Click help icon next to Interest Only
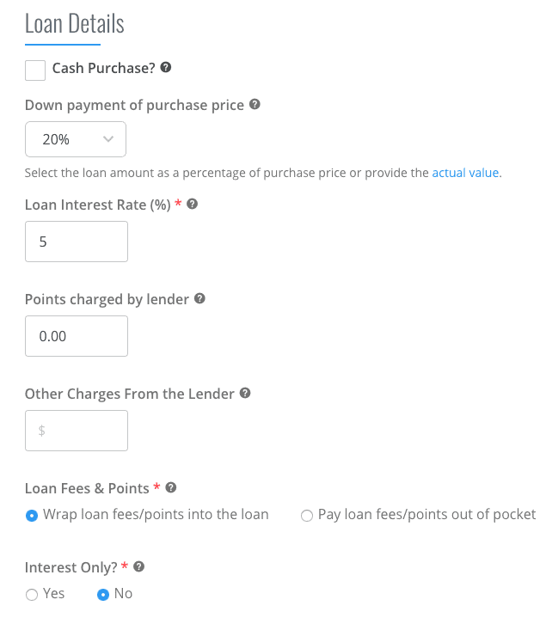The width and height of the screenshot is (546, 624). [x=138, y=566]
